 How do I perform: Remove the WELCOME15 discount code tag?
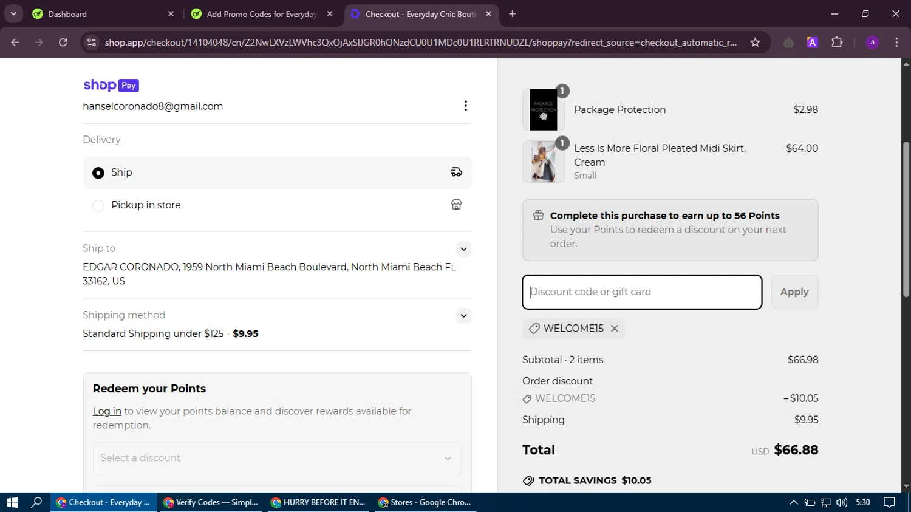pos(615,329)
